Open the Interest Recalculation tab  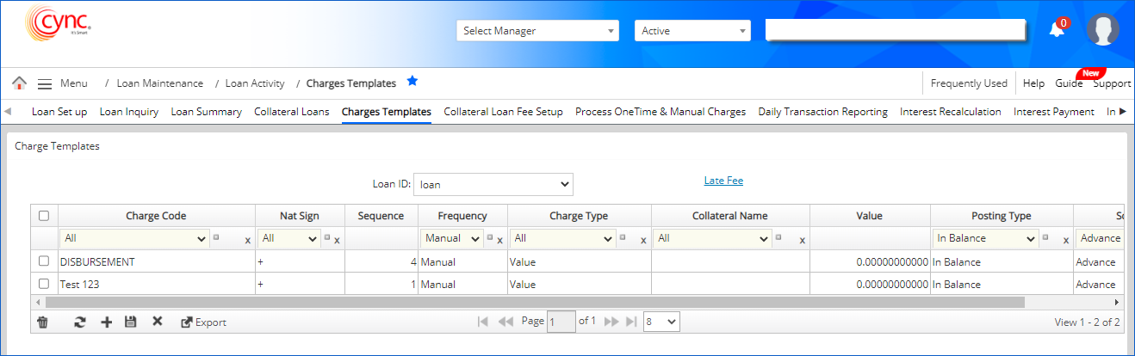950,112
